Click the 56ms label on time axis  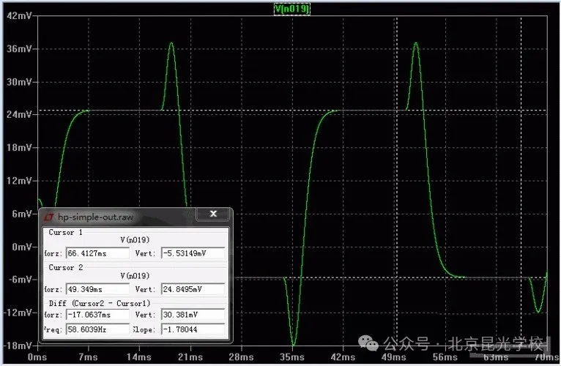point(447,358)
